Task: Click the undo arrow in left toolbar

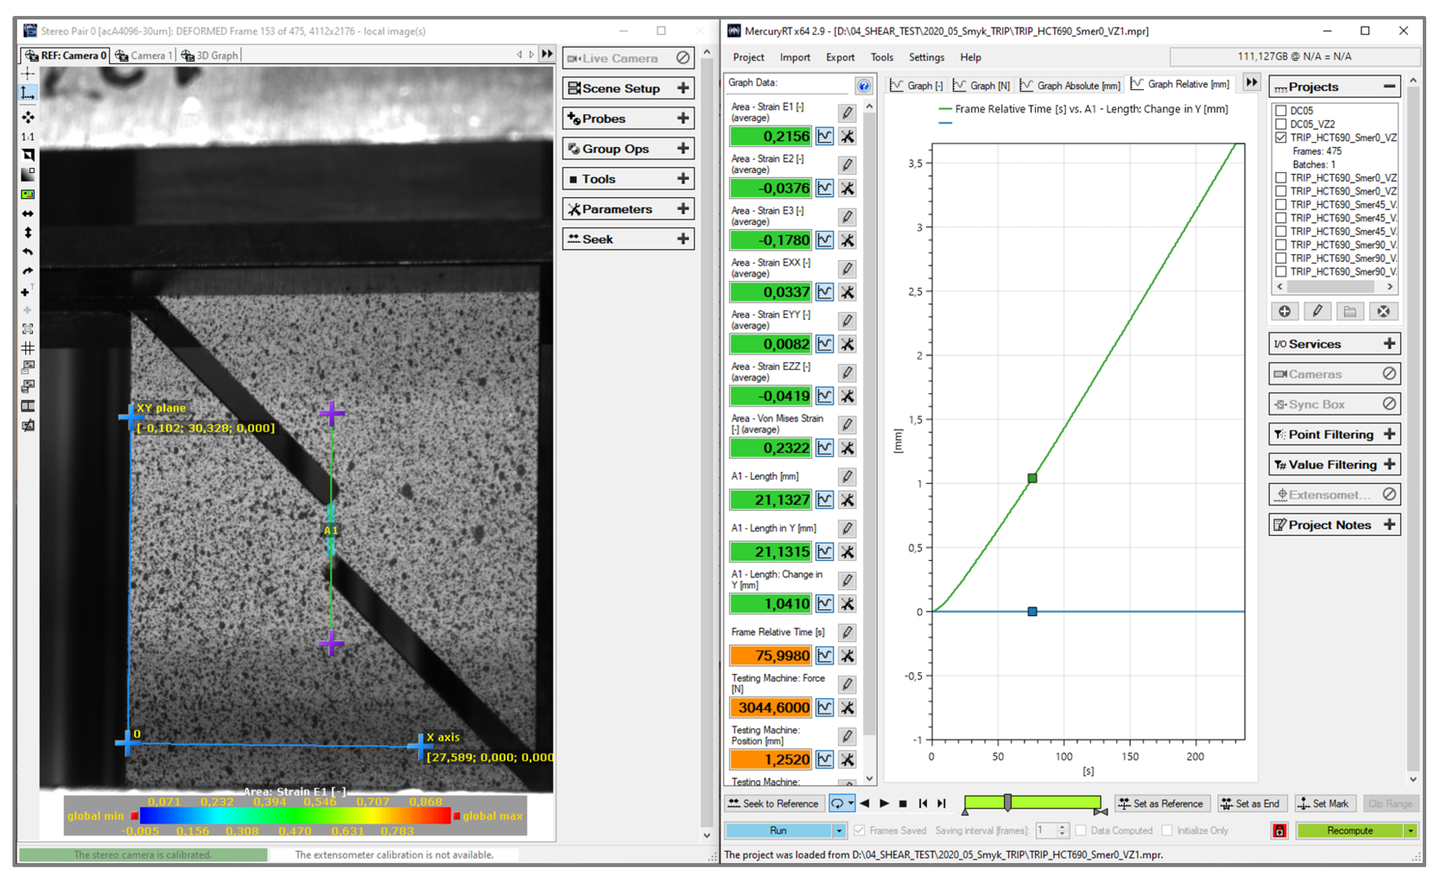Action: (x=27, y=252)
